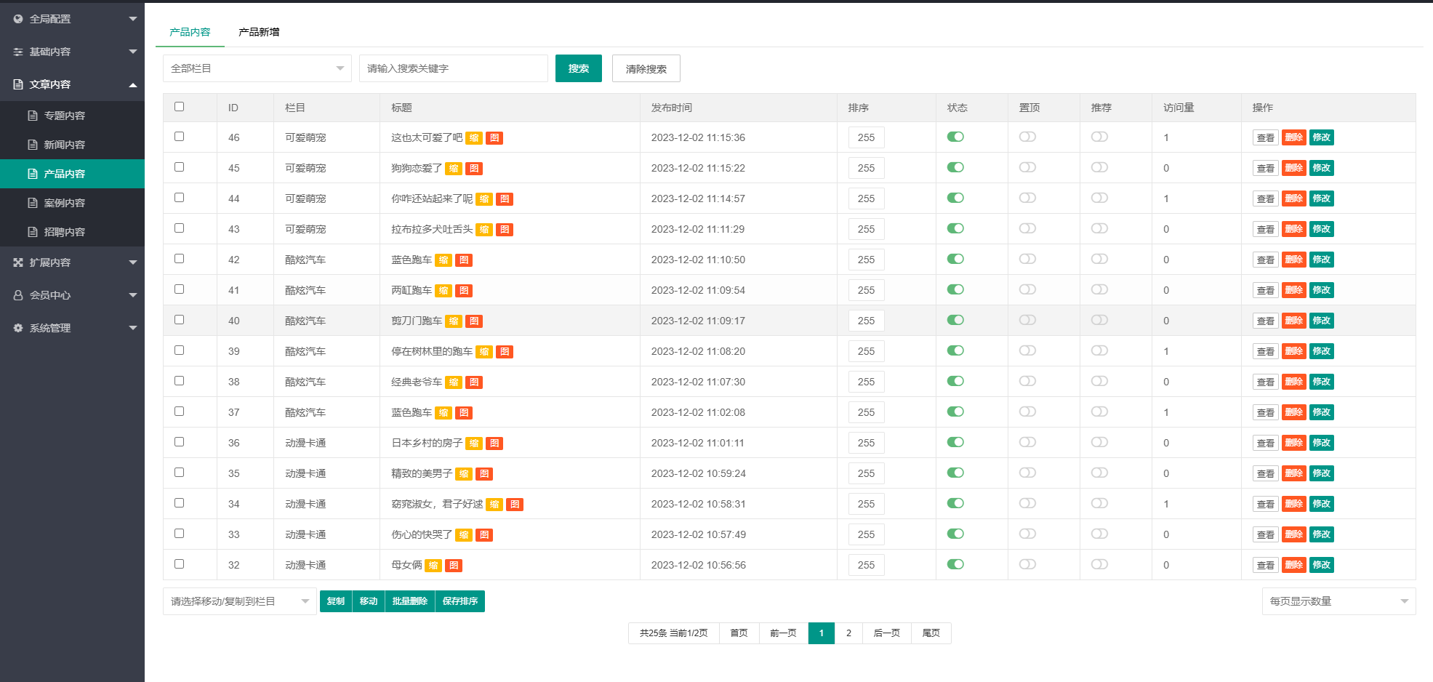Screen dimensions: 1433x682
Task: Click the document icon next to 新闻内容
Action: tap(33, 145)
